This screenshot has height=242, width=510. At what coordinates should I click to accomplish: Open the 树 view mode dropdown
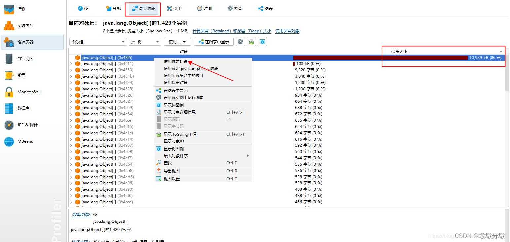[145, 41]
